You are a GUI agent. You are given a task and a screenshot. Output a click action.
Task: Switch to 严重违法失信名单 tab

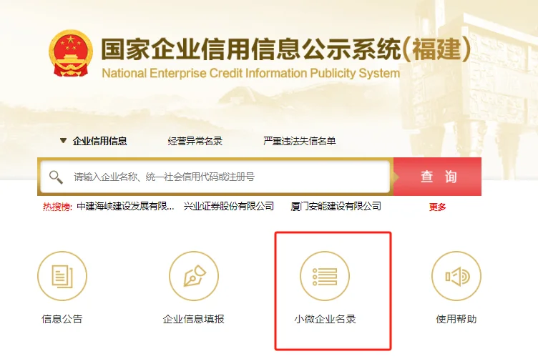coord(299,141)
